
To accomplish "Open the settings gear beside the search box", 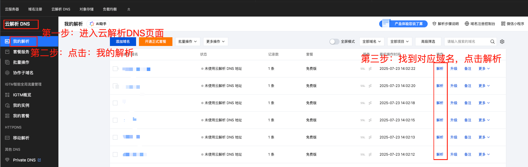I will (502, 42).
